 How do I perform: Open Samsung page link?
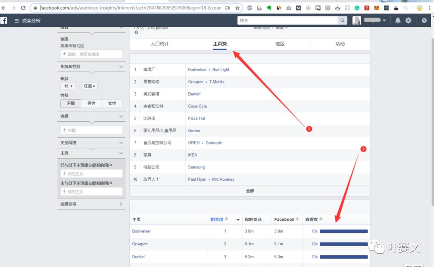196,167
